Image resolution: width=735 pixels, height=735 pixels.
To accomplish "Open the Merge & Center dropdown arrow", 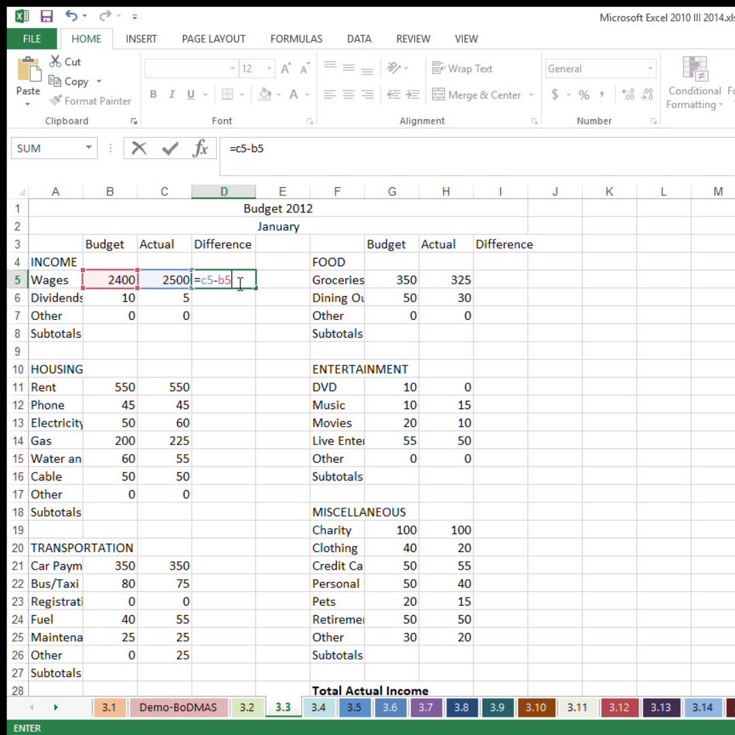I will click(531, 95).
